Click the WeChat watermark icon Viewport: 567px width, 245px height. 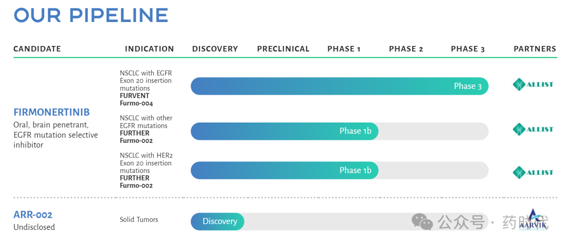click(x=422, y=221)
